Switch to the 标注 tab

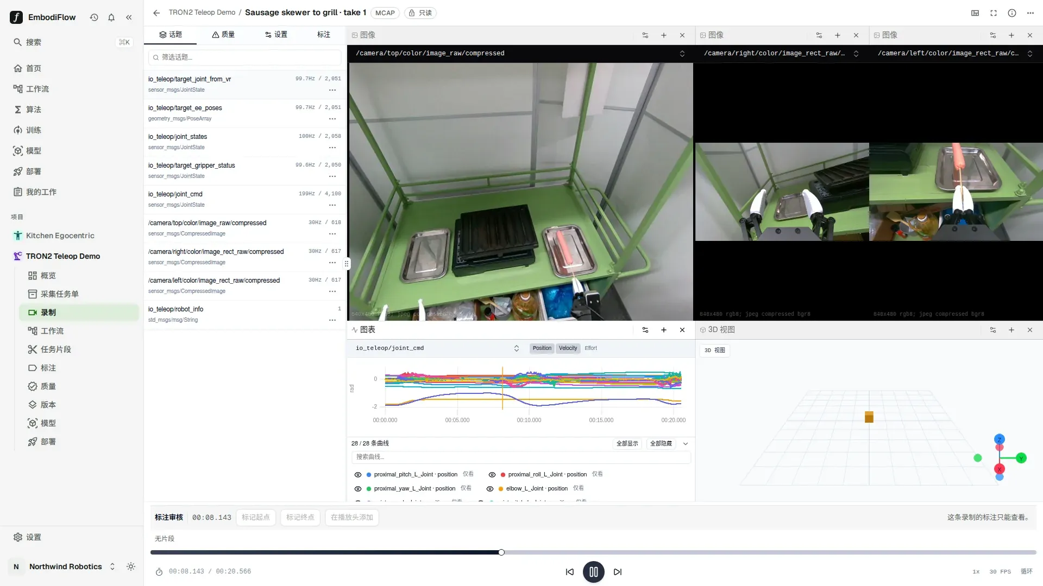(x=324, y=35)
